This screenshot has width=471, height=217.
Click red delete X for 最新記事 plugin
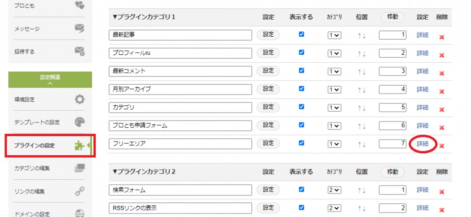tap(442, 37)
